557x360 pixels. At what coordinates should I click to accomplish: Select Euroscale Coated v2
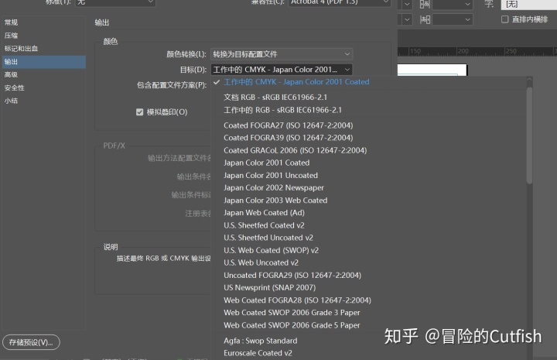(x=258, y=353)
